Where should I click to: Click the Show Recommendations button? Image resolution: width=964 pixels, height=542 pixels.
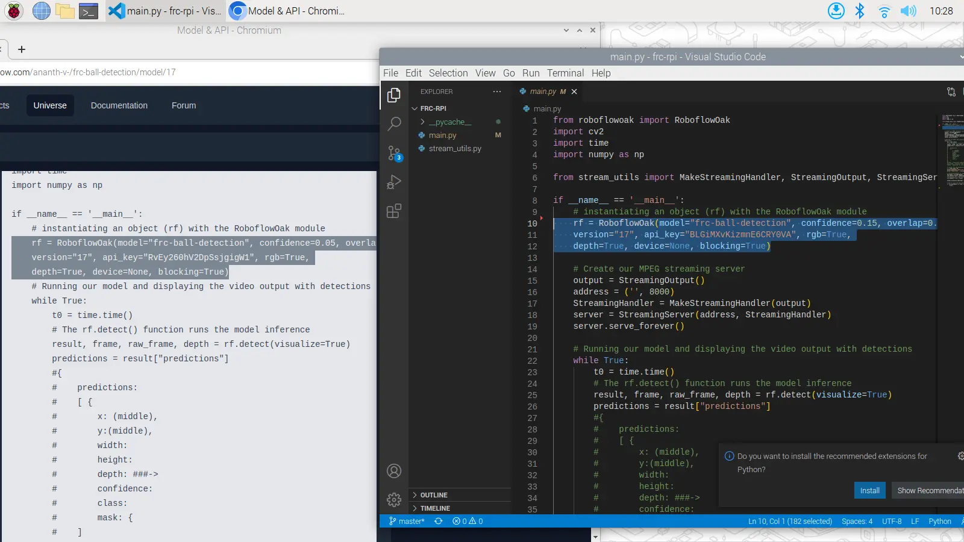tap(928, 490)
